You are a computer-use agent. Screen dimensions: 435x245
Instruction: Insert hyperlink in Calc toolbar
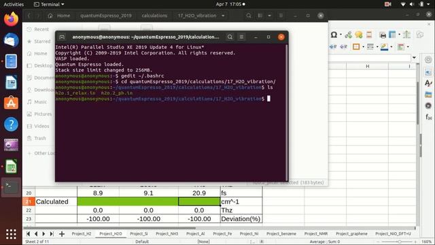(349, 35)
